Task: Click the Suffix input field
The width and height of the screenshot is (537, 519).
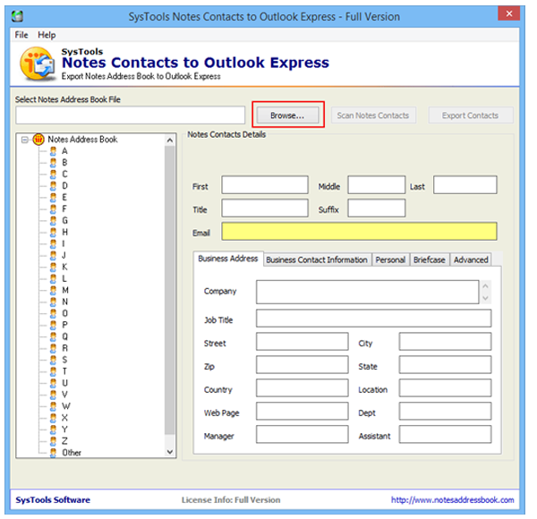Action: pos(377,208)
